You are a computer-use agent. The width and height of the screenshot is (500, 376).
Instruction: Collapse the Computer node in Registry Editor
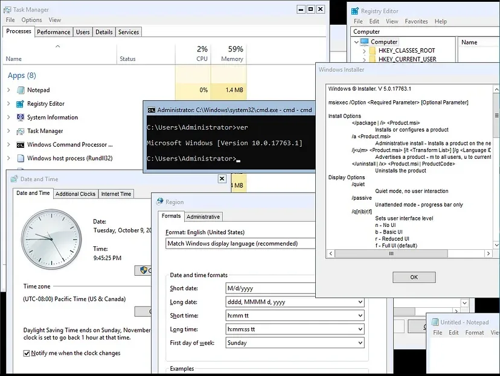click(356, 41)
